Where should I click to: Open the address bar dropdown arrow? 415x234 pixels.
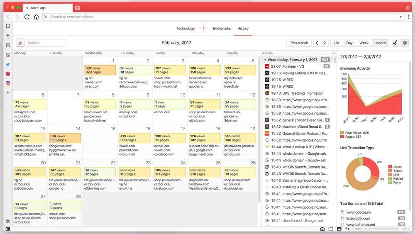(x=400, y=17)
